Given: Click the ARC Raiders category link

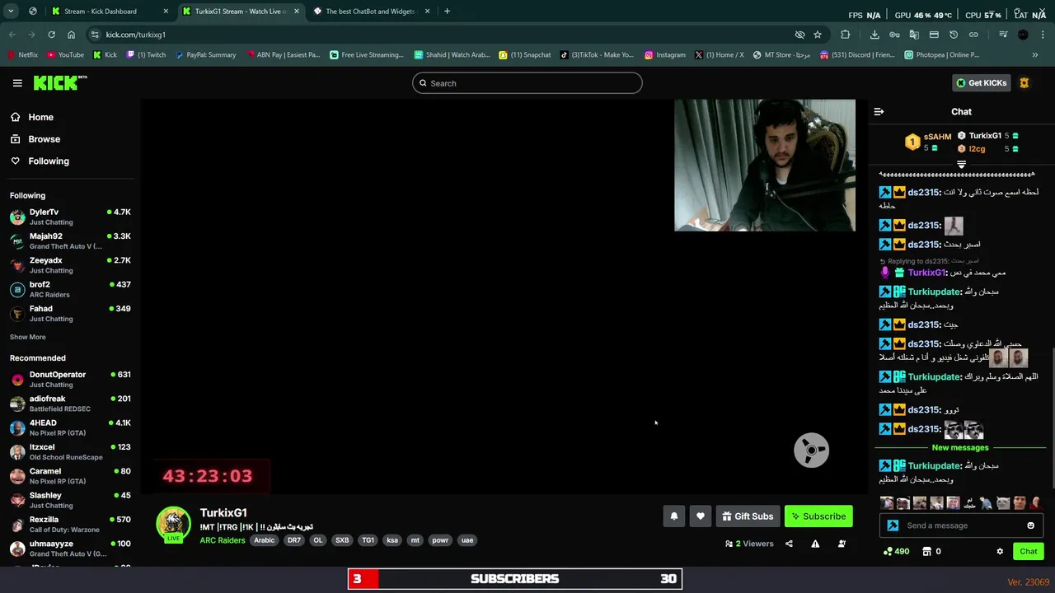Looking at the screenshot, I should 222,540.
